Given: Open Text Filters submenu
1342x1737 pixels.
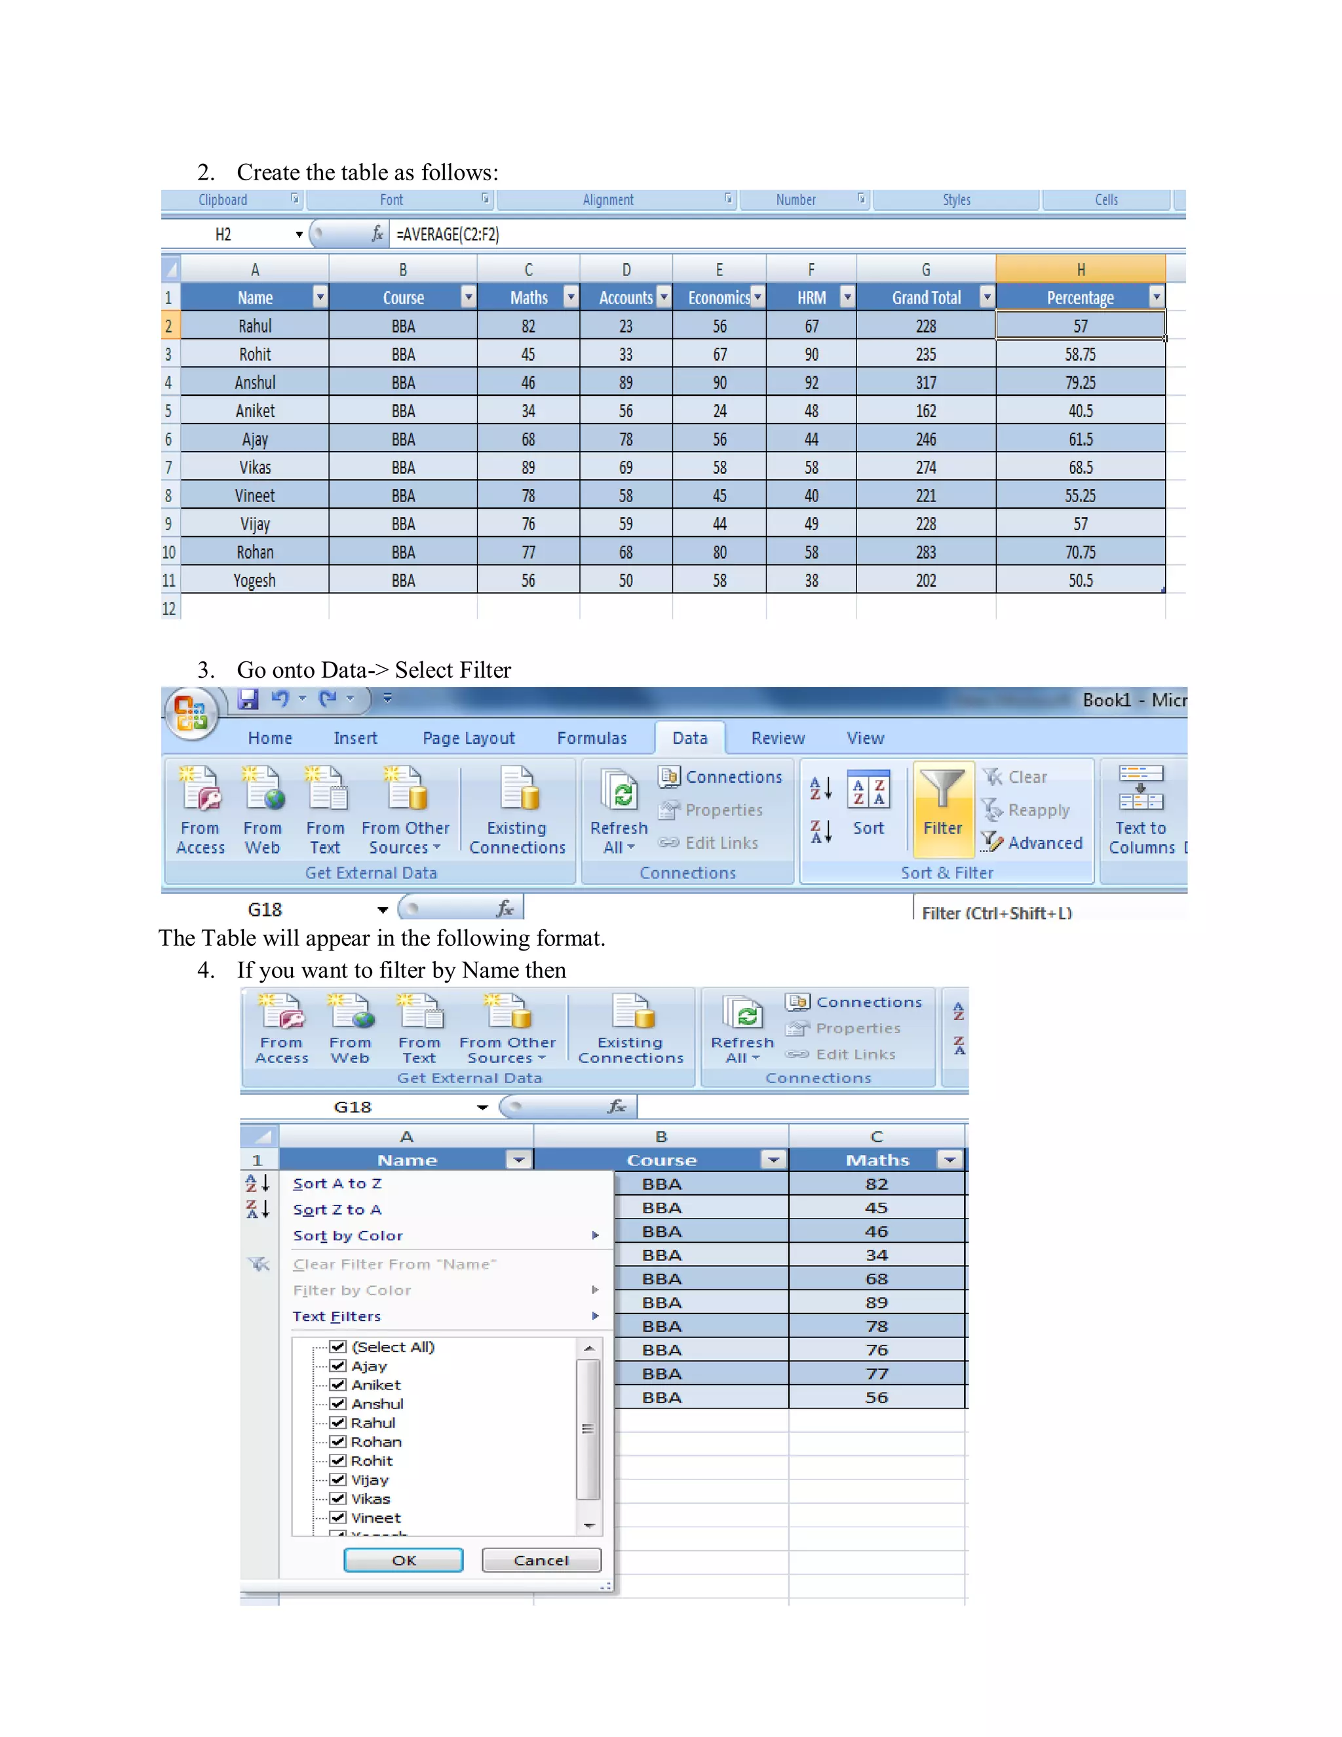Looking at the screenshot, I should click(445, 1316).
